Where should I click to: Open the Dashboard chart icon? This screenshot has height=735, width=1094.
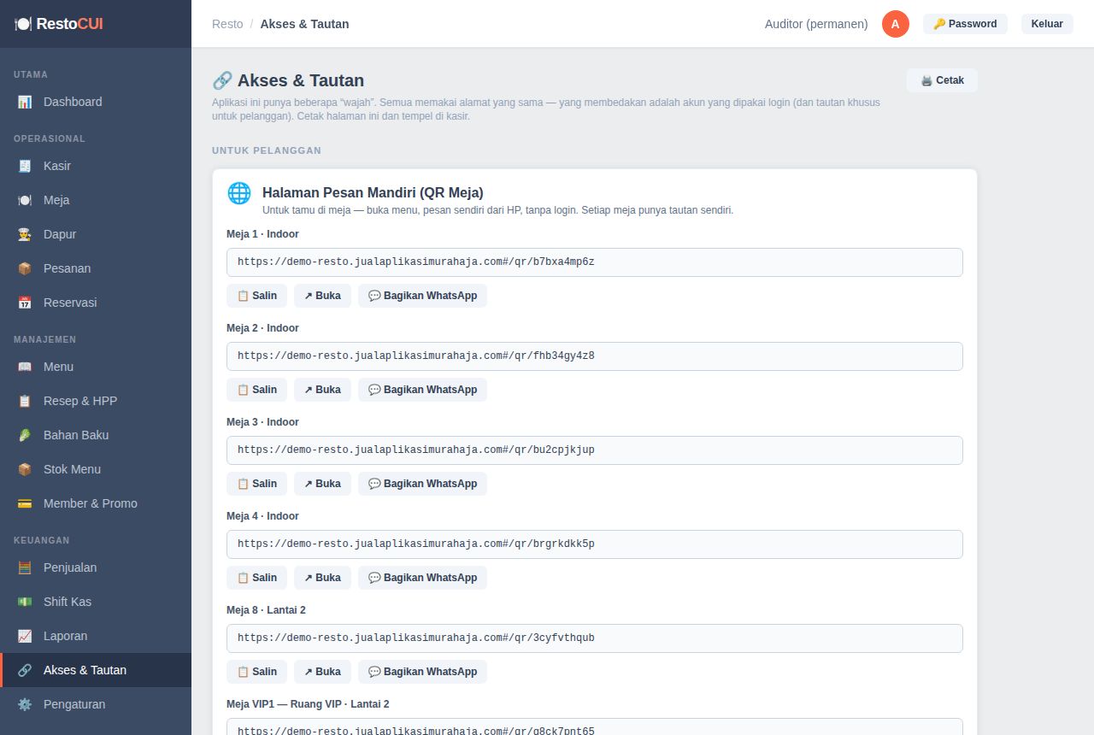[x=25, y=102]
